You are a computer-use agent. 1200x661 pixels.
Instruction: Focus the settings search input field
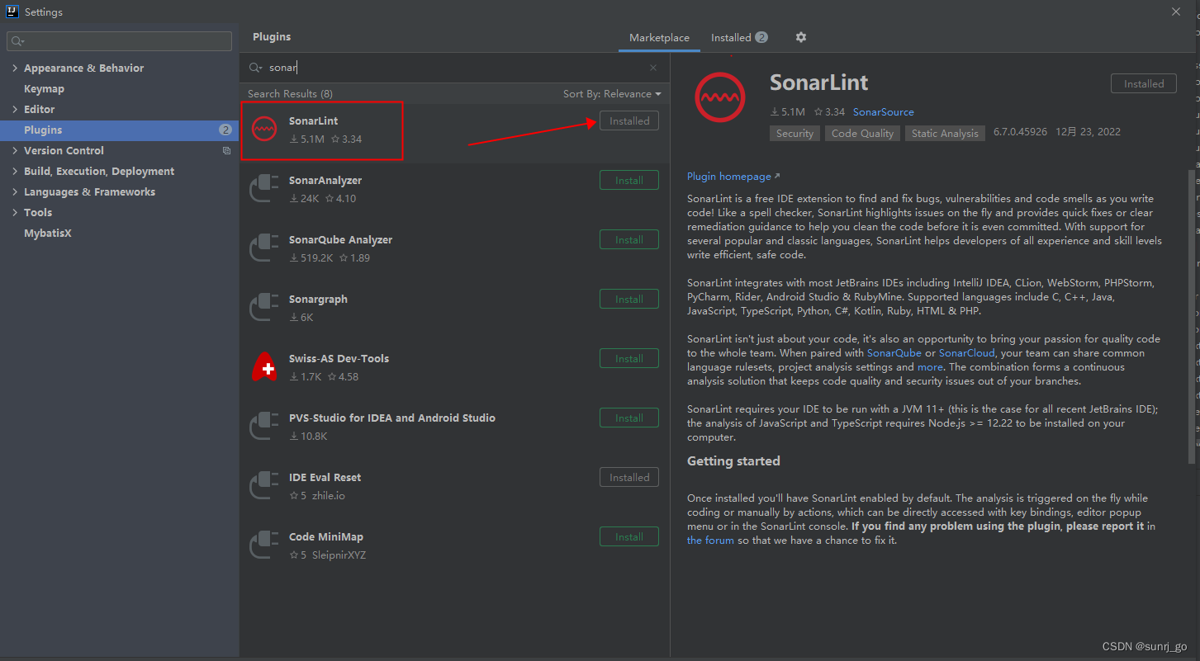pos(119,41)
